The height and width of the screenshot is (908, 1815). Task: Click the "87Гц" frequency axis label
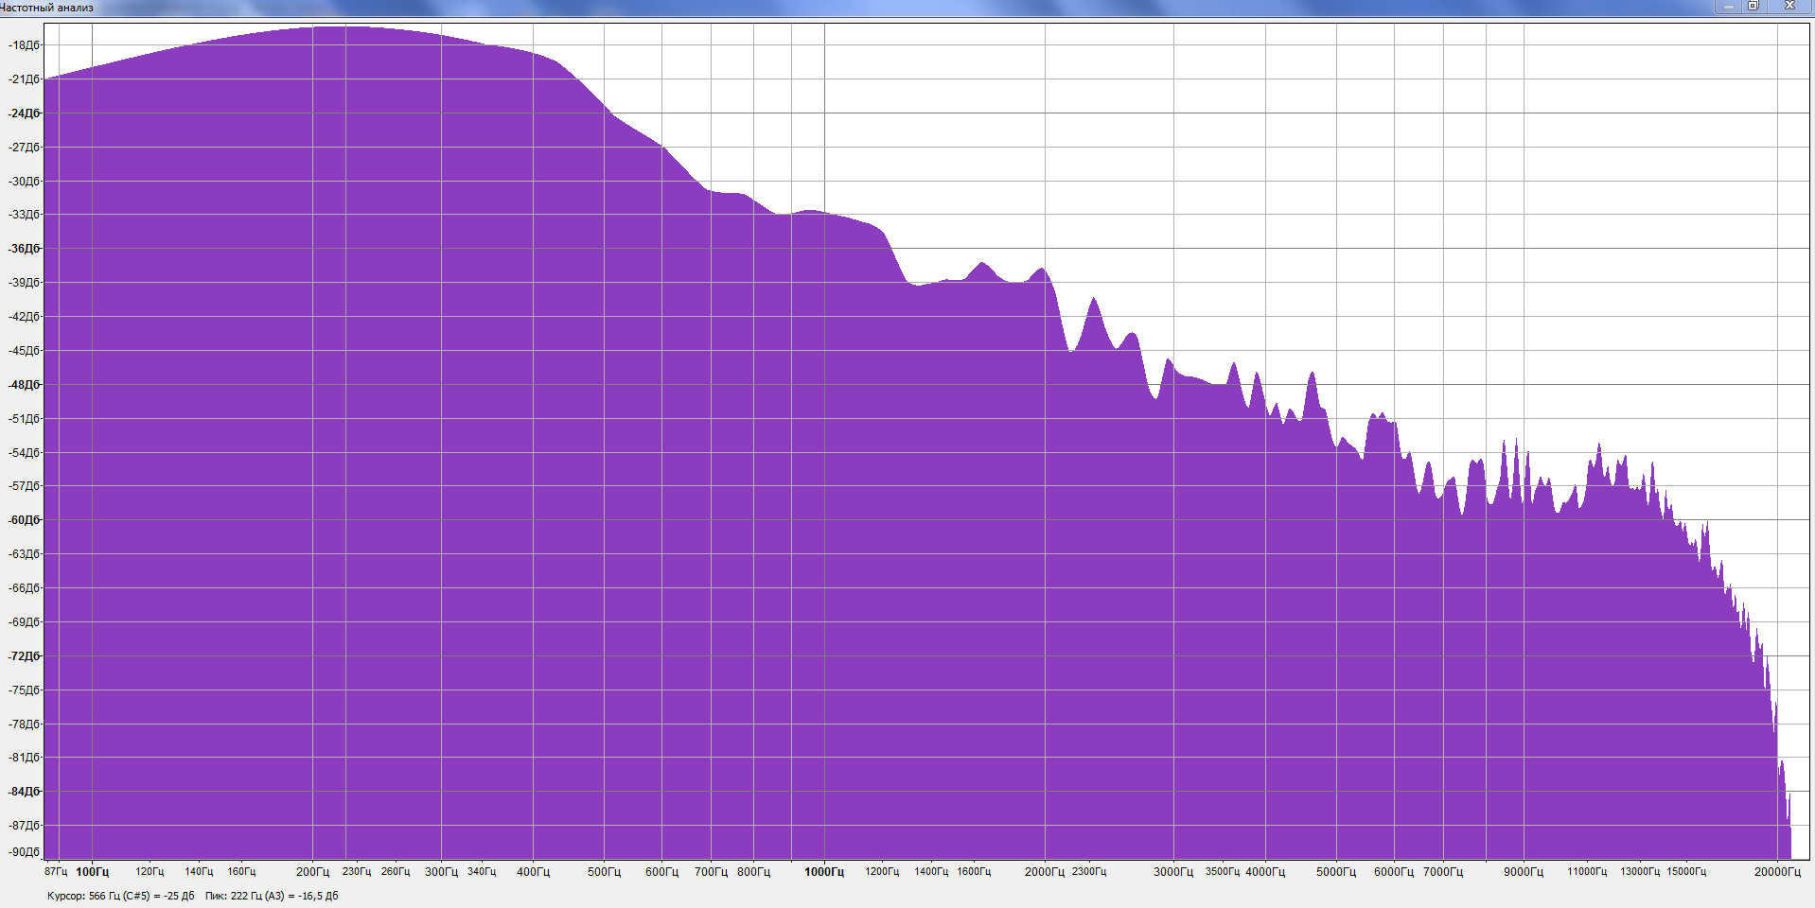click(x=56, y=872)
